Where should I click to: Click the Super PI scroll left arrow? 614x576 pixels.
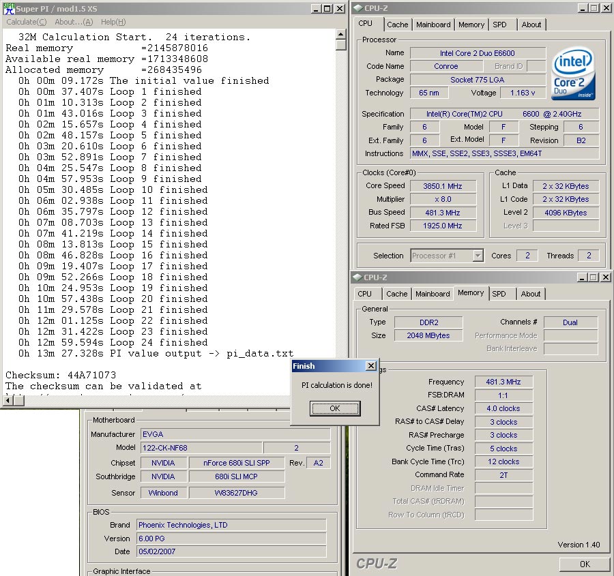8,400
